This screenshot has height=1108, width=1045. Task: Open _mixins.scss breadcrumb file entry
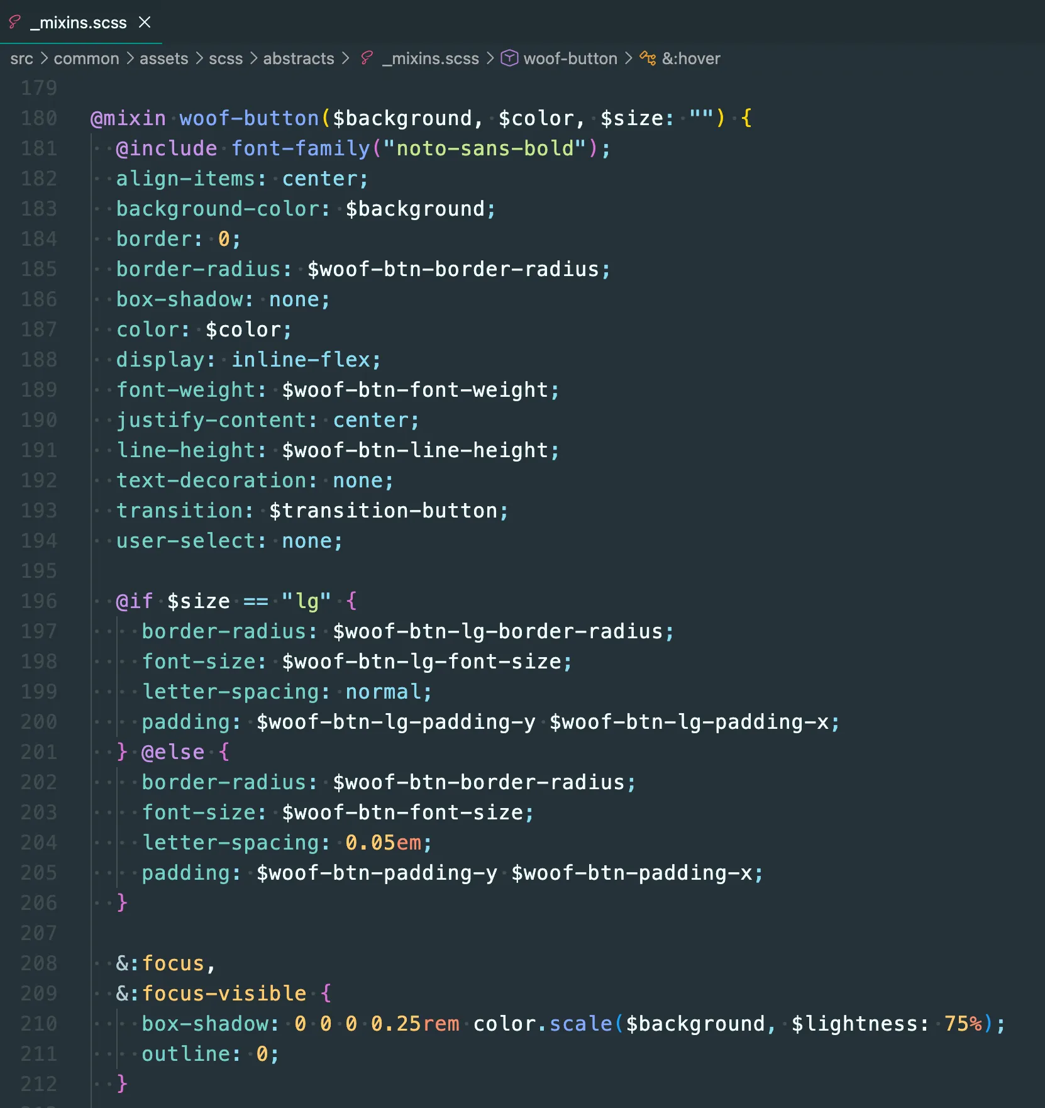tap(431, 58)
